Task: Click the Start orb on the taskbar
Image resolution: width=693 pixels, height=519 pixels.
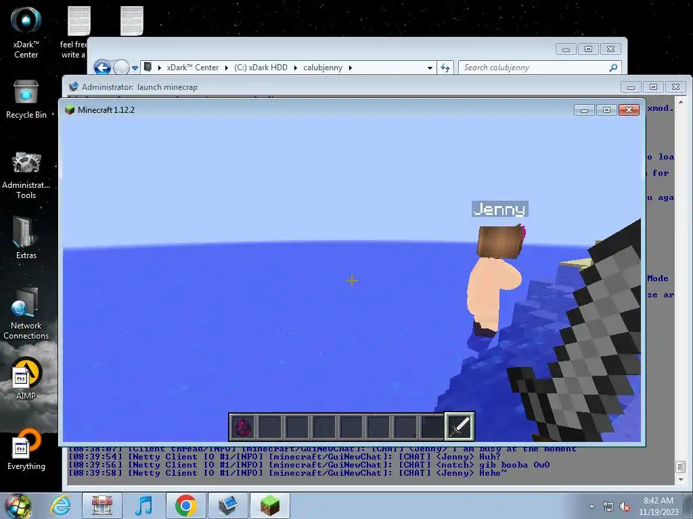Action: 18,505
